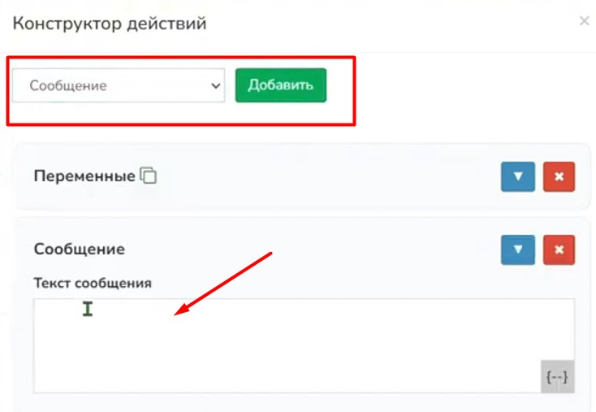
Task: Remove the Сообщение action block
Action: pos(559,249)
